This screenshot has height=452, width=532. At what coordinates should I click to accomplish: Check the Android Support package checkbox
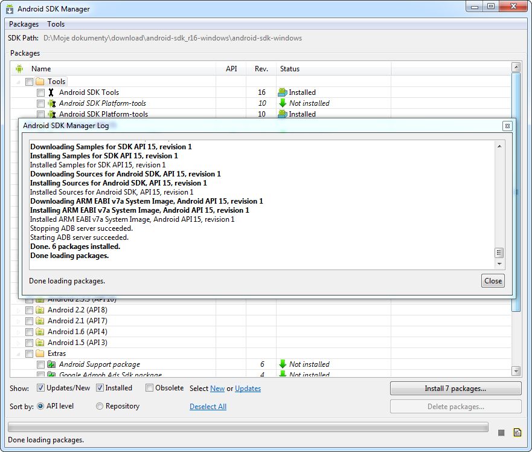point(40,364)
